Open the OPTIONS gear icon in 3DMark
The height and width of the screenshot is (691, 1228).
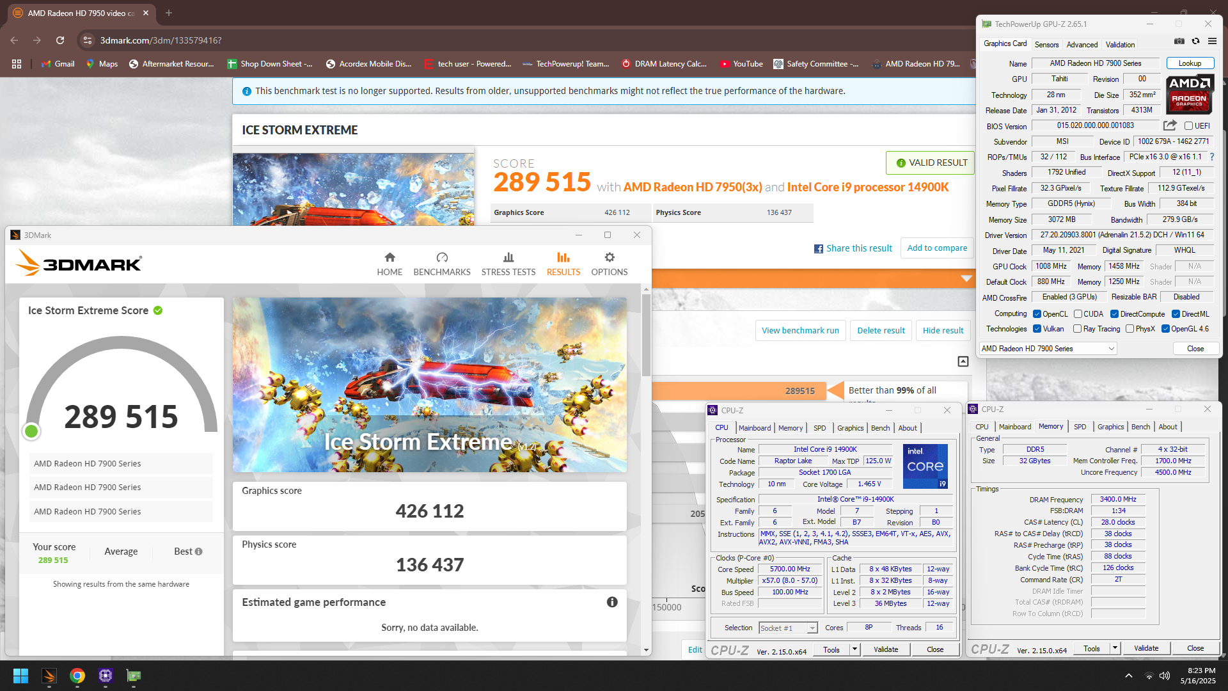(610, 257)
